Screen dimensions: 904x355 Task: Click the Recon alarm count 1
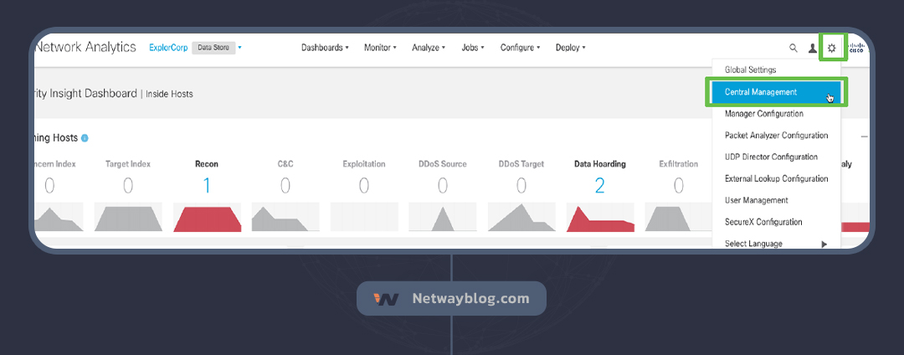tap(207, 185)
